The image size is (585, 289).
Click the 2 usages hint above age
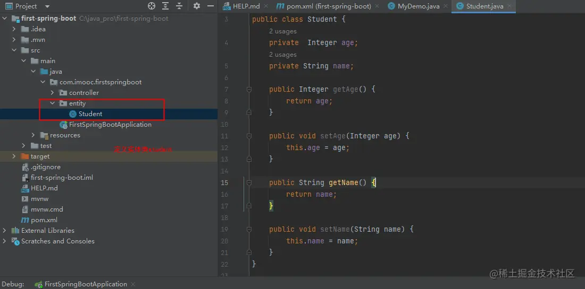click(x=283, y=31)
